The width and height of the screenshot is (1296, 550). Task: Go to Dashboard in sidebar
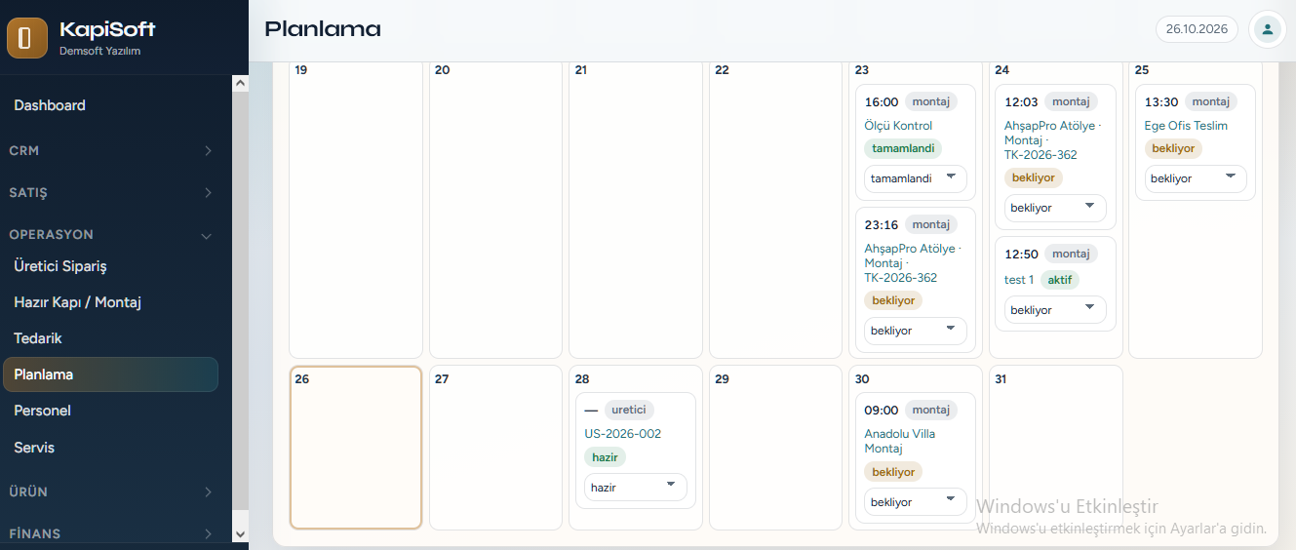50,105
